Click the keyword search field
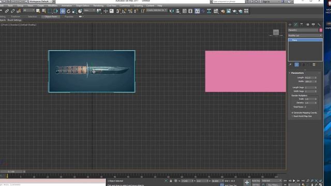 [x=229, y=2]
